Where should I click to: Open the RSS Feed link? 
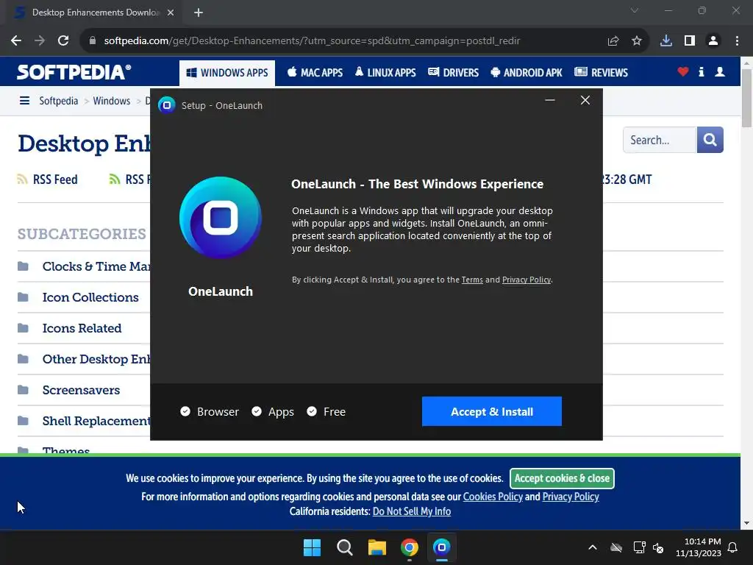coord(54,180)
